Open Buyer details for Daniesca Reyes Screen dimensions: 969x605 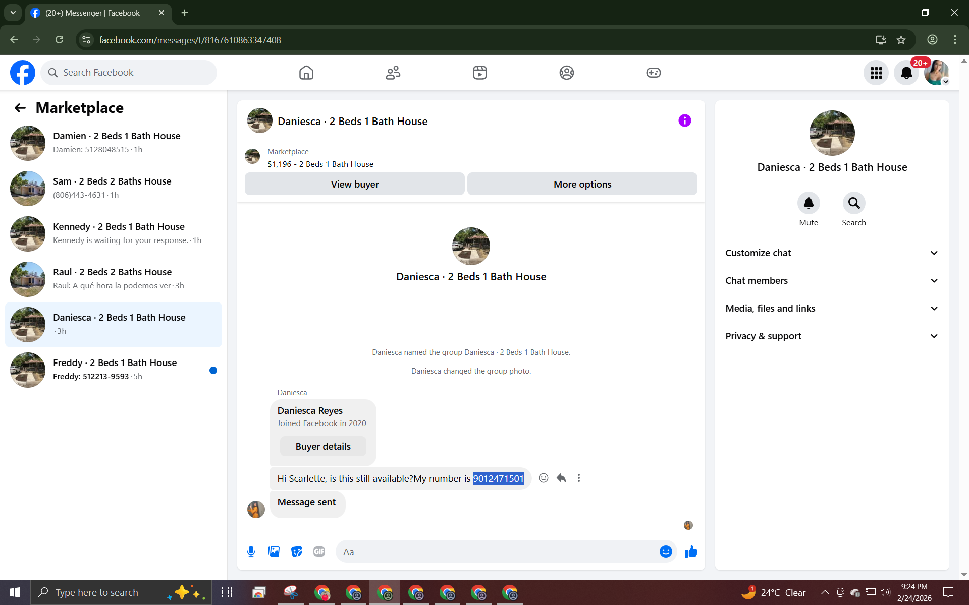coord(323,446)
